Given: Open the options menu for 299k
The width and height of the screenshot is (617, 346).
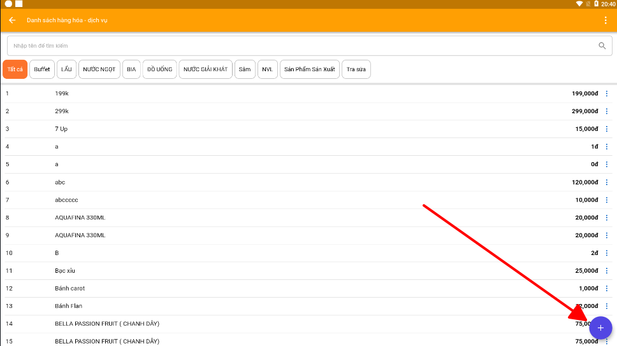Looking at the screenshot, I should point(606,111).
